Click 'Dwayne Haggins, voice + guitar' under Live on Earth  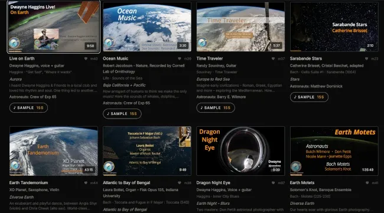pos(37,65)
